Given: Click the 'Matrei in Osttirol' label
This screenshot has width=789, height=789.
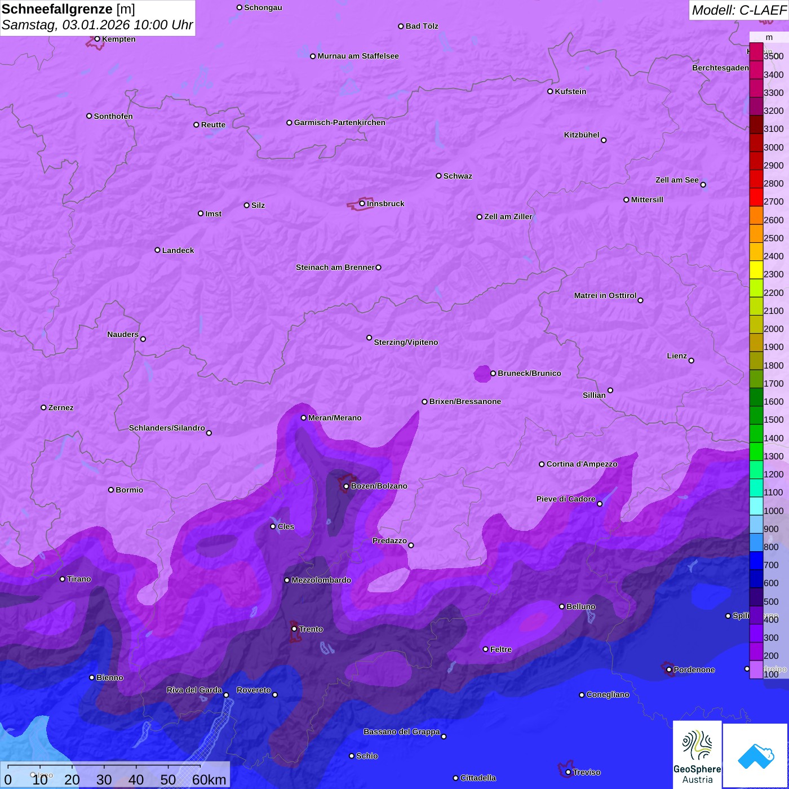Looking at the screenshot, I should pyautogui.click(x=605, y=295).
